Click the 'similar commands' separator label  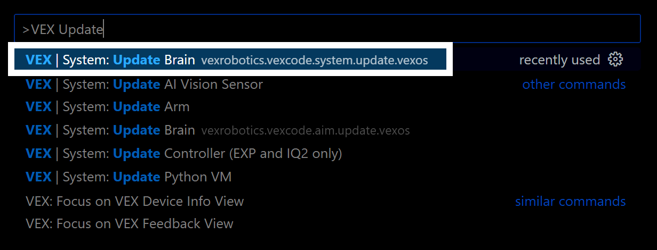pos(570,202)
